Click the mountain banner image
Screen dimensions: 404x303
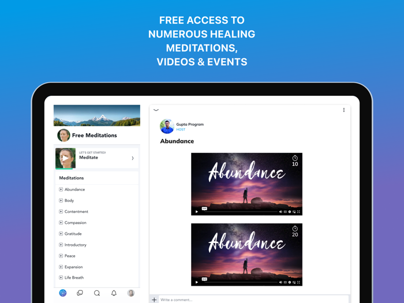[97, 115]
